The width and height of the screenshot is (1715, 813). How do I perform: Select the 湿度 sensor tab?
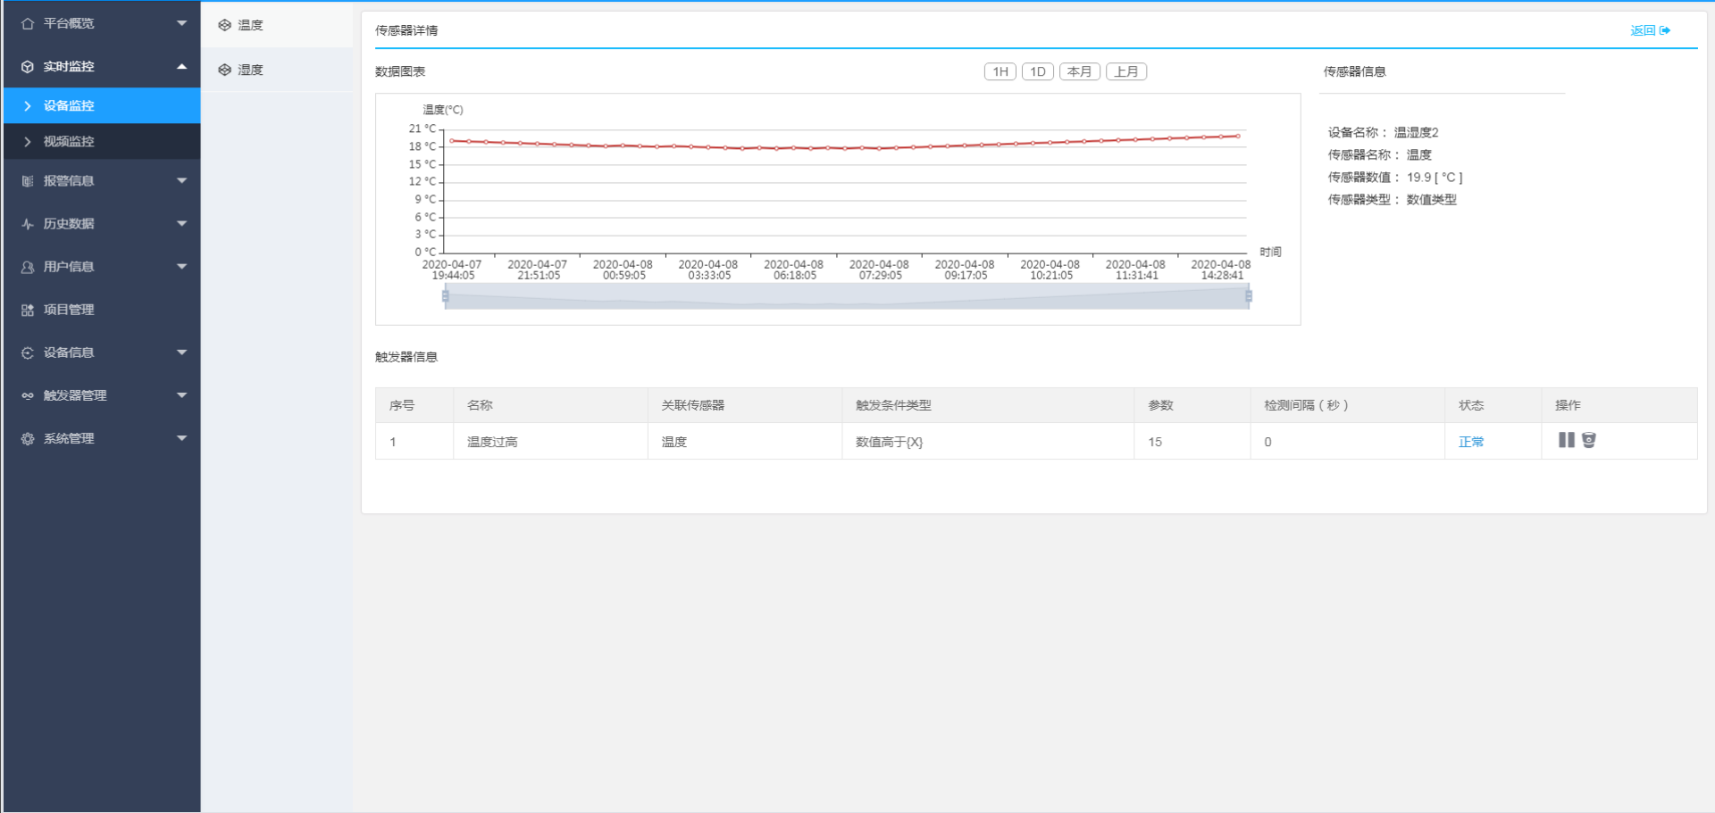click(x=250, y=70)
